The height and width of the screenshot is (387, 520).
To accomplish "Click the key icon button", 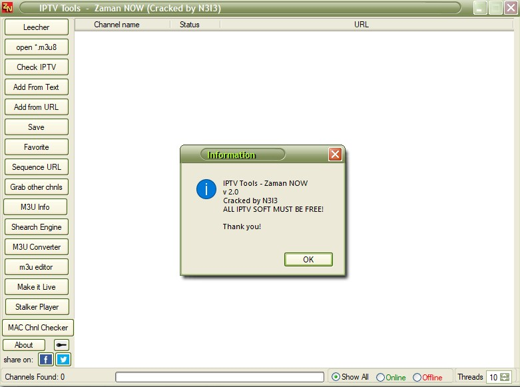I will 61,345.
